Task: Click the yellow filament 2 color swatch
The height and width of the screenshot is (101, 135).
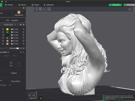Action: pos(7,29)
